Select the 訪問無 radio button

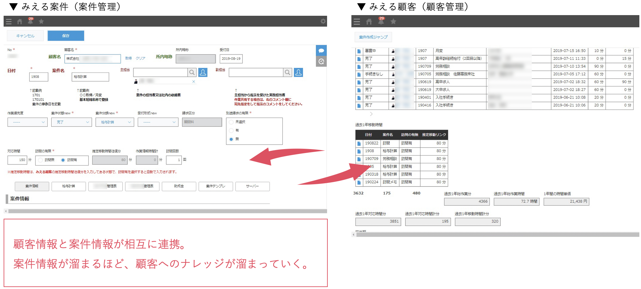(x=40, y=160)
